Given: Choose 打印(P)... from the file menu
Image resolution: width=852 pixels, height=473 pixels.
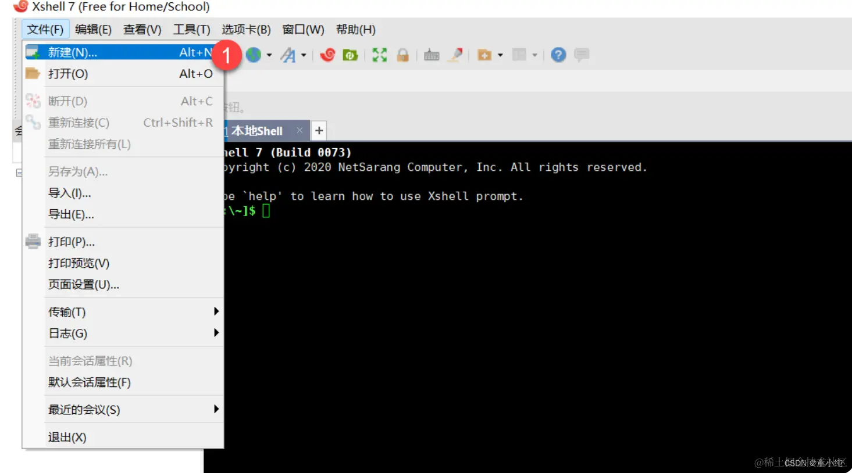Looking at the screenshot, I should (x=123, y=242).
